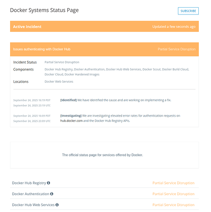The height and width of the screenshot is (212, 211).
Task: Click timestamp 'September 24, 2025 16:09 PDT'
Action: 32,116
